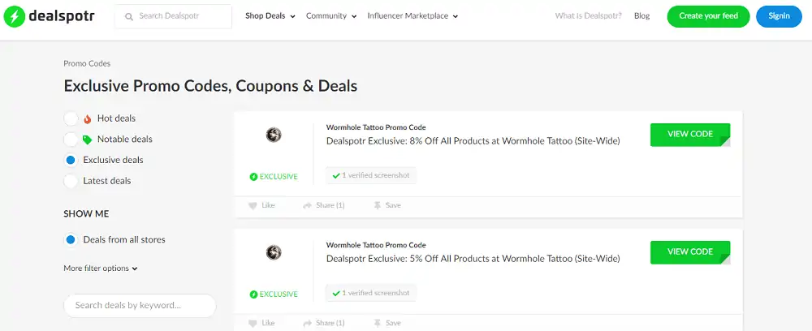Open the Influencer Marketplace menu
This screenshot has width=812, height=331.
tap(412, 16)
